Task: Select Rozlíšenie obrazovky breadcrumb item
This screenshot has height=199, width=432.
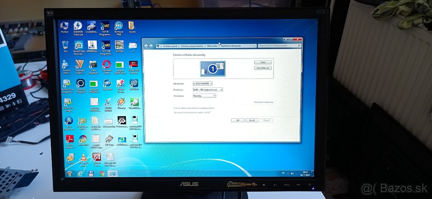Action: pyautogui.click(x=231, y=46)
